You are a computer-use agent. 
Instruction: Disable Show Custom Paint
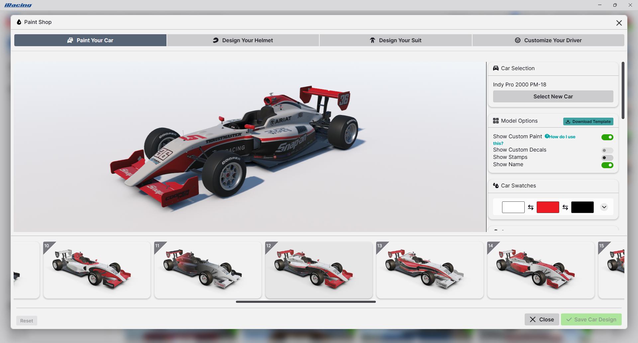(x=607, y=137)
